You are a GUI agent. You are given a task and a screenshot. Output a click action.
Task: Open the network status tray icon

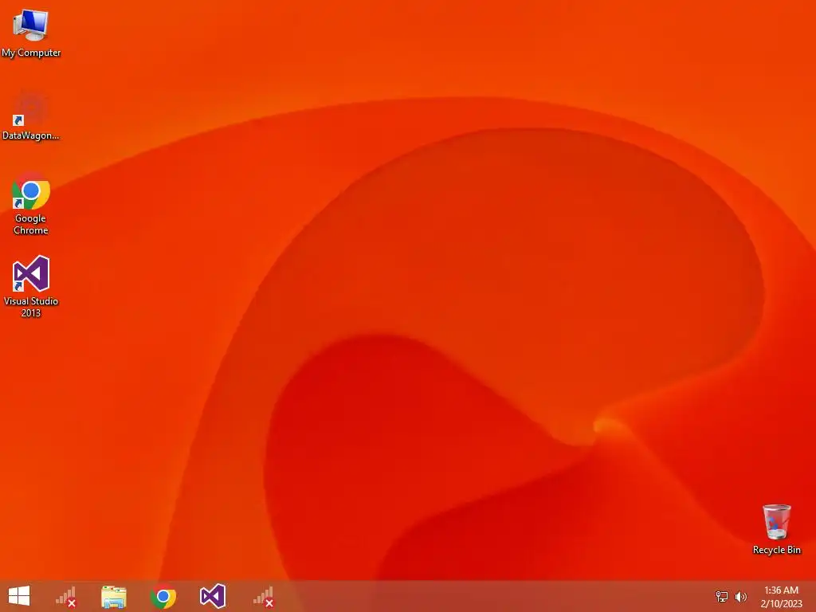tap(721, 596)
